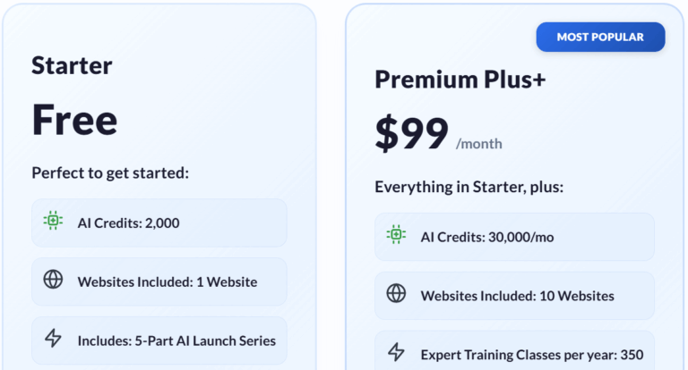
Task: Click the lightning icon beside Expert Training Classes
Action: click(396, 353)
